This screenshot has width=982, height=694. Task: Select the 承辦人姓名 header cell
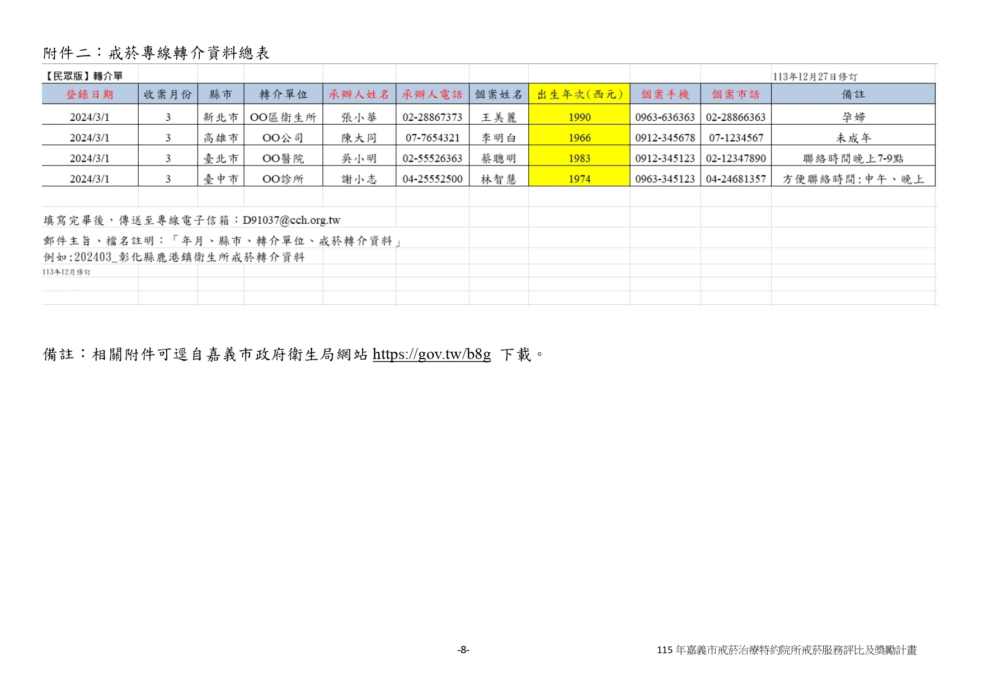click(x=359, y=95)
